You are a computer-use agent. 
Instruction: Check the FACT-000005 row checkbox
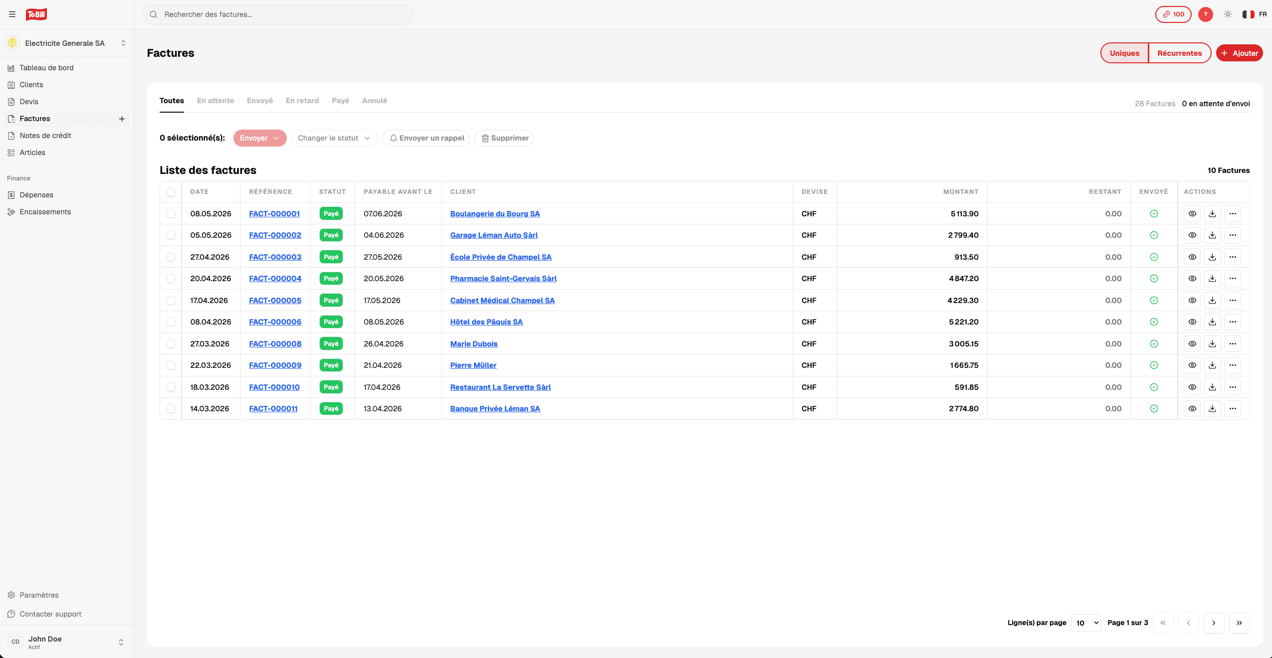[171, 301]
